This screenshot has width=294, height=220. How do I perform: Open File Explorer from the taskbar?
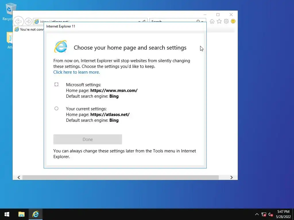tap(21, 214)
